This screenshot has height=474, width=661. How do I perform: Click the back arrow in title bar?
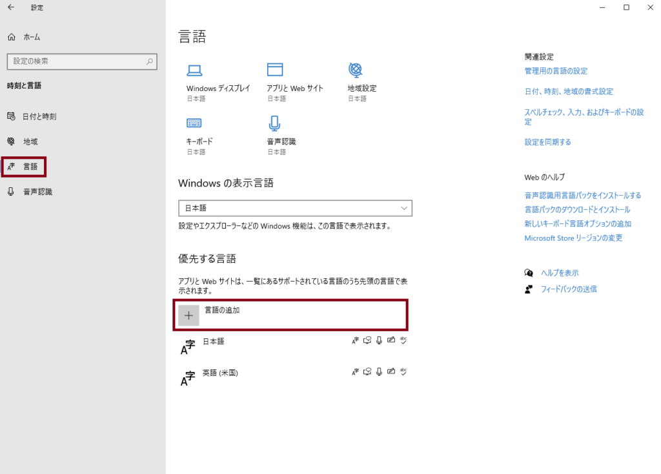tap(11, 8)
